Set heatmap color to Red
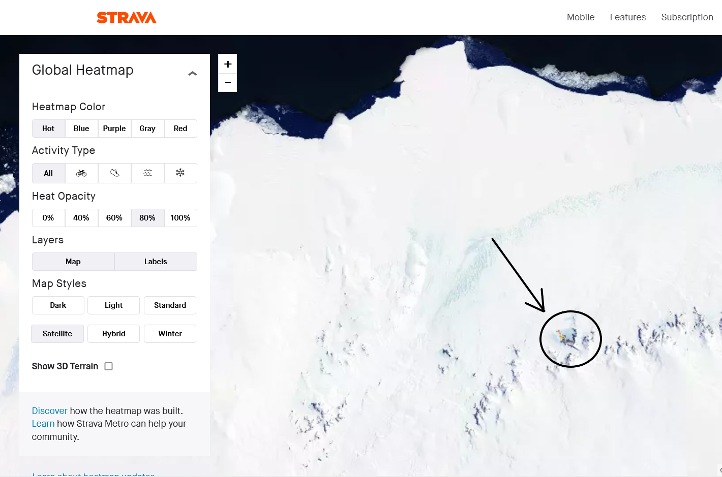722x477 pixels. tap(180, 129)
